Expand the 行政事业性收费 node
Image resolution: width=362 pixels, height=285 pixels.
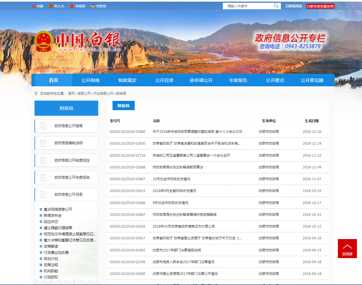pos(41,252)
